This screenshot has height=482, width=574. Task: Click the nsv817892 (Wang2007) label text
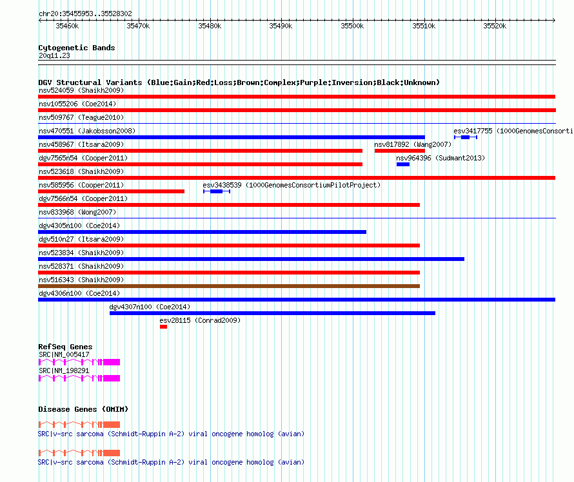413,144
